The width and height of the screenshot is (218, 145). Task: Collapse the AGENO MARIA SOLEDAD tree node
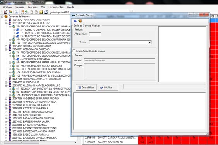click(6, 49)
